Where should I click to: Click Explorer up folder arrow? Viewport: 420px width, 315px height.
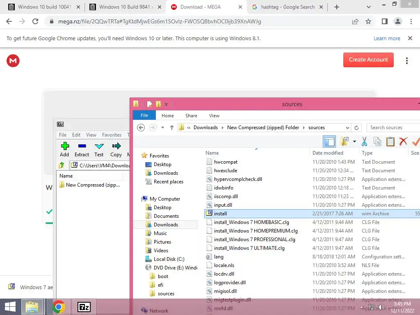[x=172, y=128]
